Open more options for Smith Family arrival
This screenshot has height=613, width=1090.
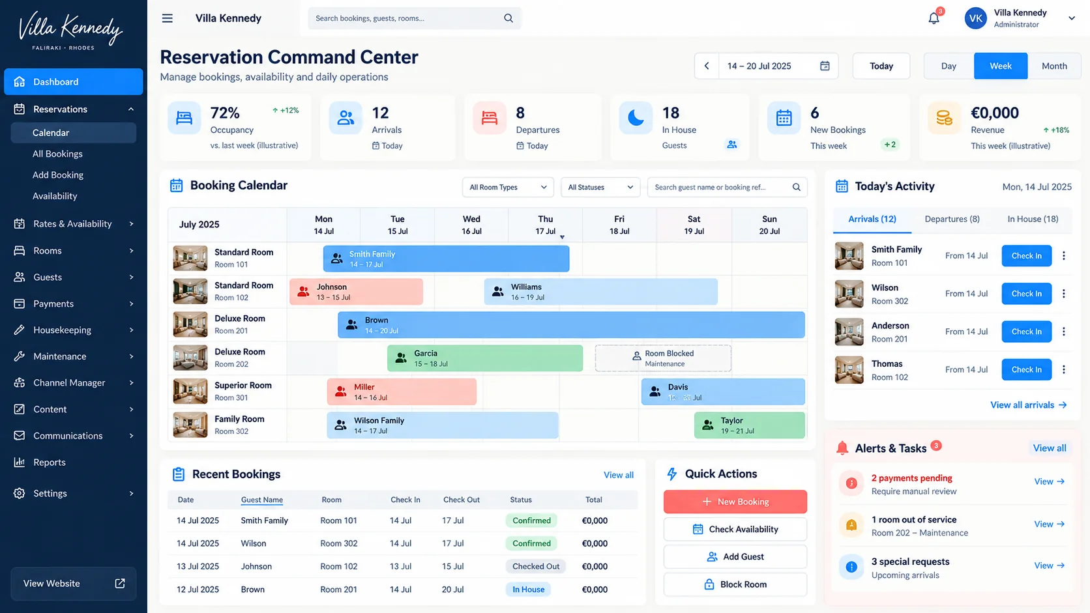(x=1064, y=255)
